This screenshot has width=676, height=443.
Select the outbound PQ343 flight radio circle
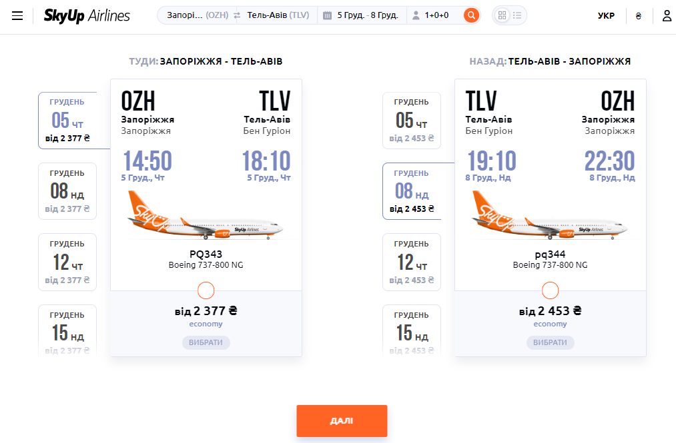[206, 290]
